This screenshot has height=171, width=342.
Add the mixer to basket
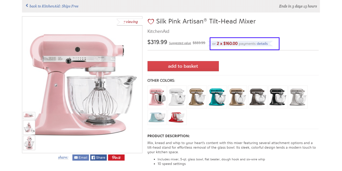(183, 66)
